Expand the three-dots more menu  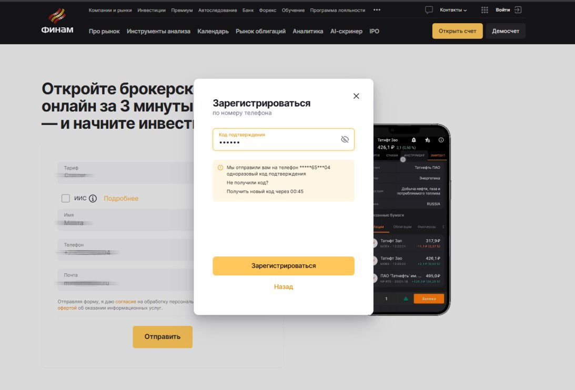tap(377, 10)
